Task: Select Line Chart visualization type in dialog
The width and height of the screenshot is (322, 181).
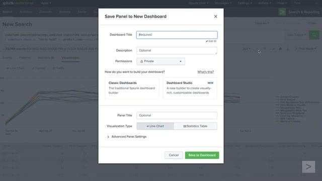Action: tap(155, 126)
